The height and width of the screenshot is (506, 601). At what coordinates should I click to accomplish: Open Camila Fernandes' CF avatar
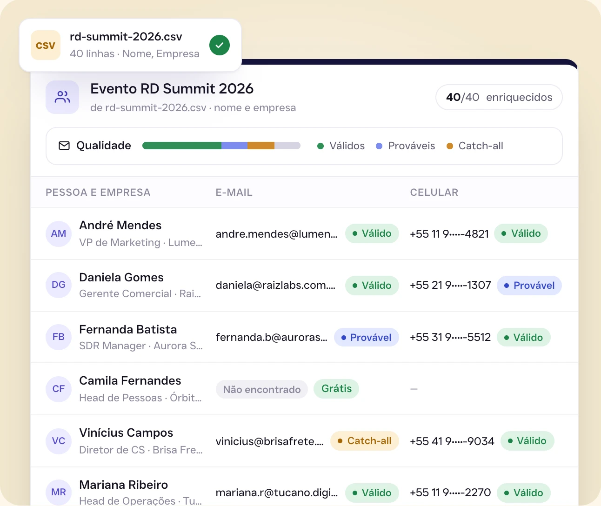click(59, 389)
